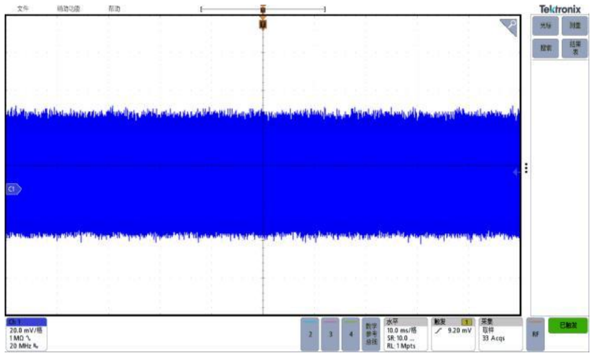Click the RL: 1 Mpts record length
The height and width of the screenshot is (357, 594).
click(401, 346)
